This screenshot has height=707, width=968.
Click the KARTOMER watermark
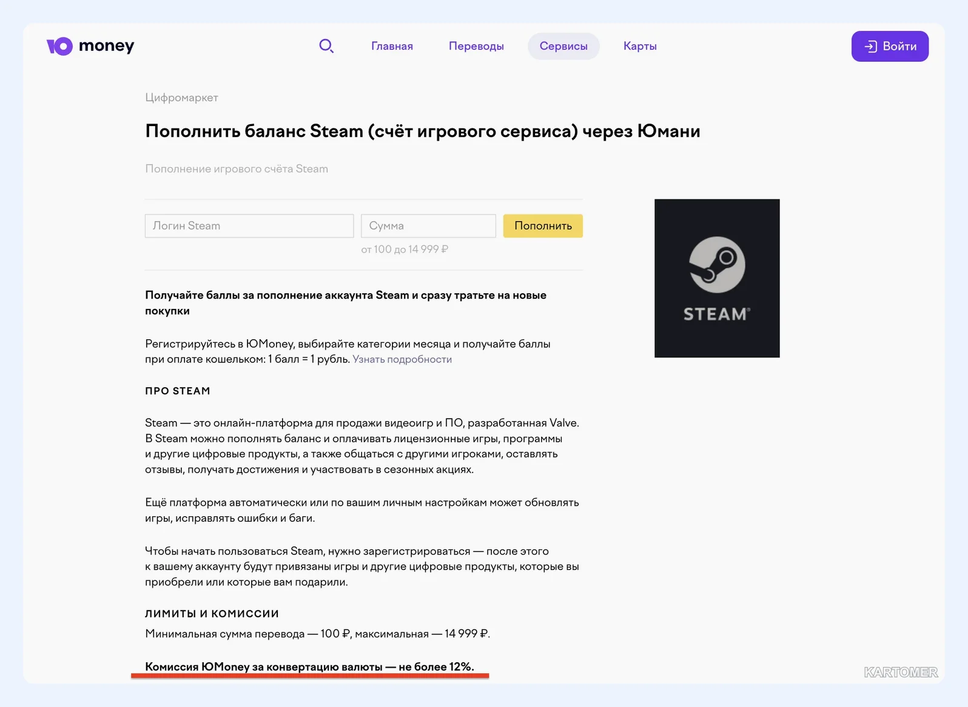point(901,672)
